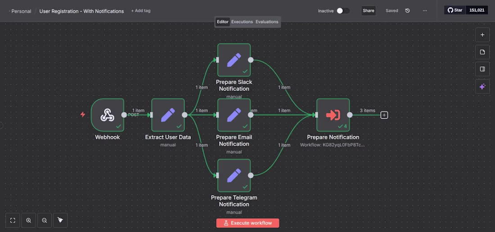The image size is (495, 232).
Task: Click the 'Workflow: KG82yqL0FbP8Tc...' subtitle
Action: point(333,145)
